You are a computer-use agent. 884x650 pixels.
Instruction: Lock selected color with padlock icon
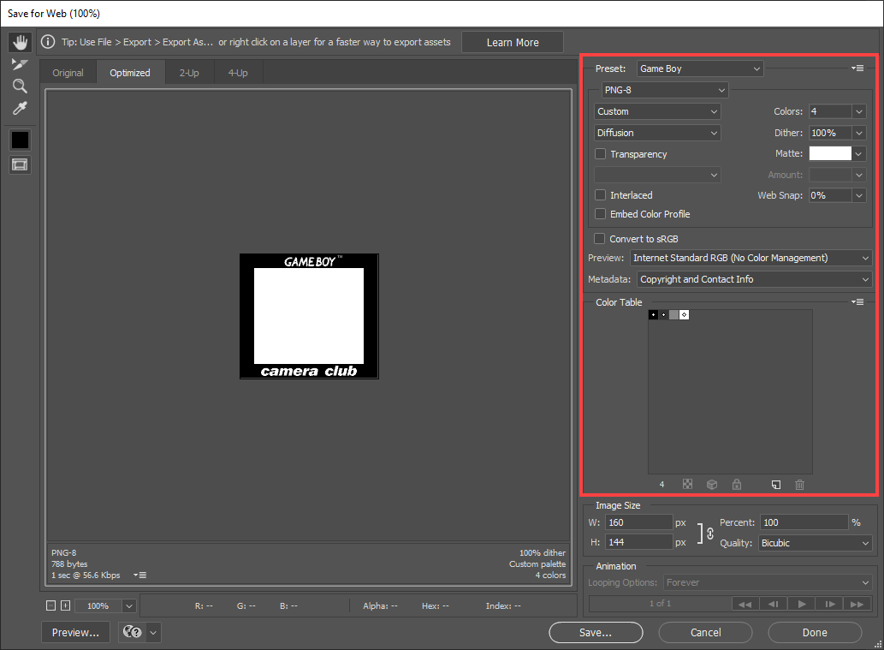pyautogui.click(x=736, y=484)
